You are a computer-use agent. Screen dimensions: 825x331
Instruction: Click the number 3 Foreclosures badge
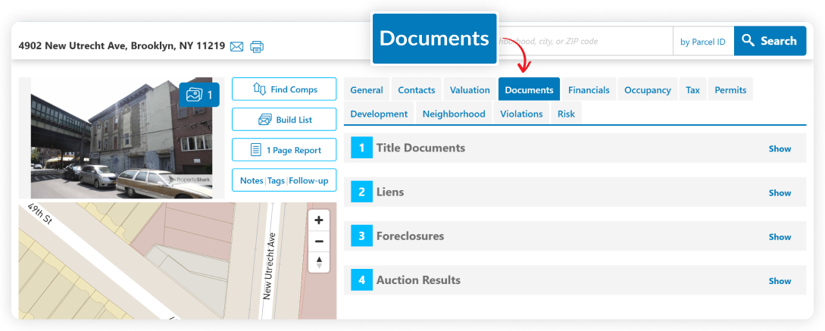pyautogui.click(x=362, y=236)
